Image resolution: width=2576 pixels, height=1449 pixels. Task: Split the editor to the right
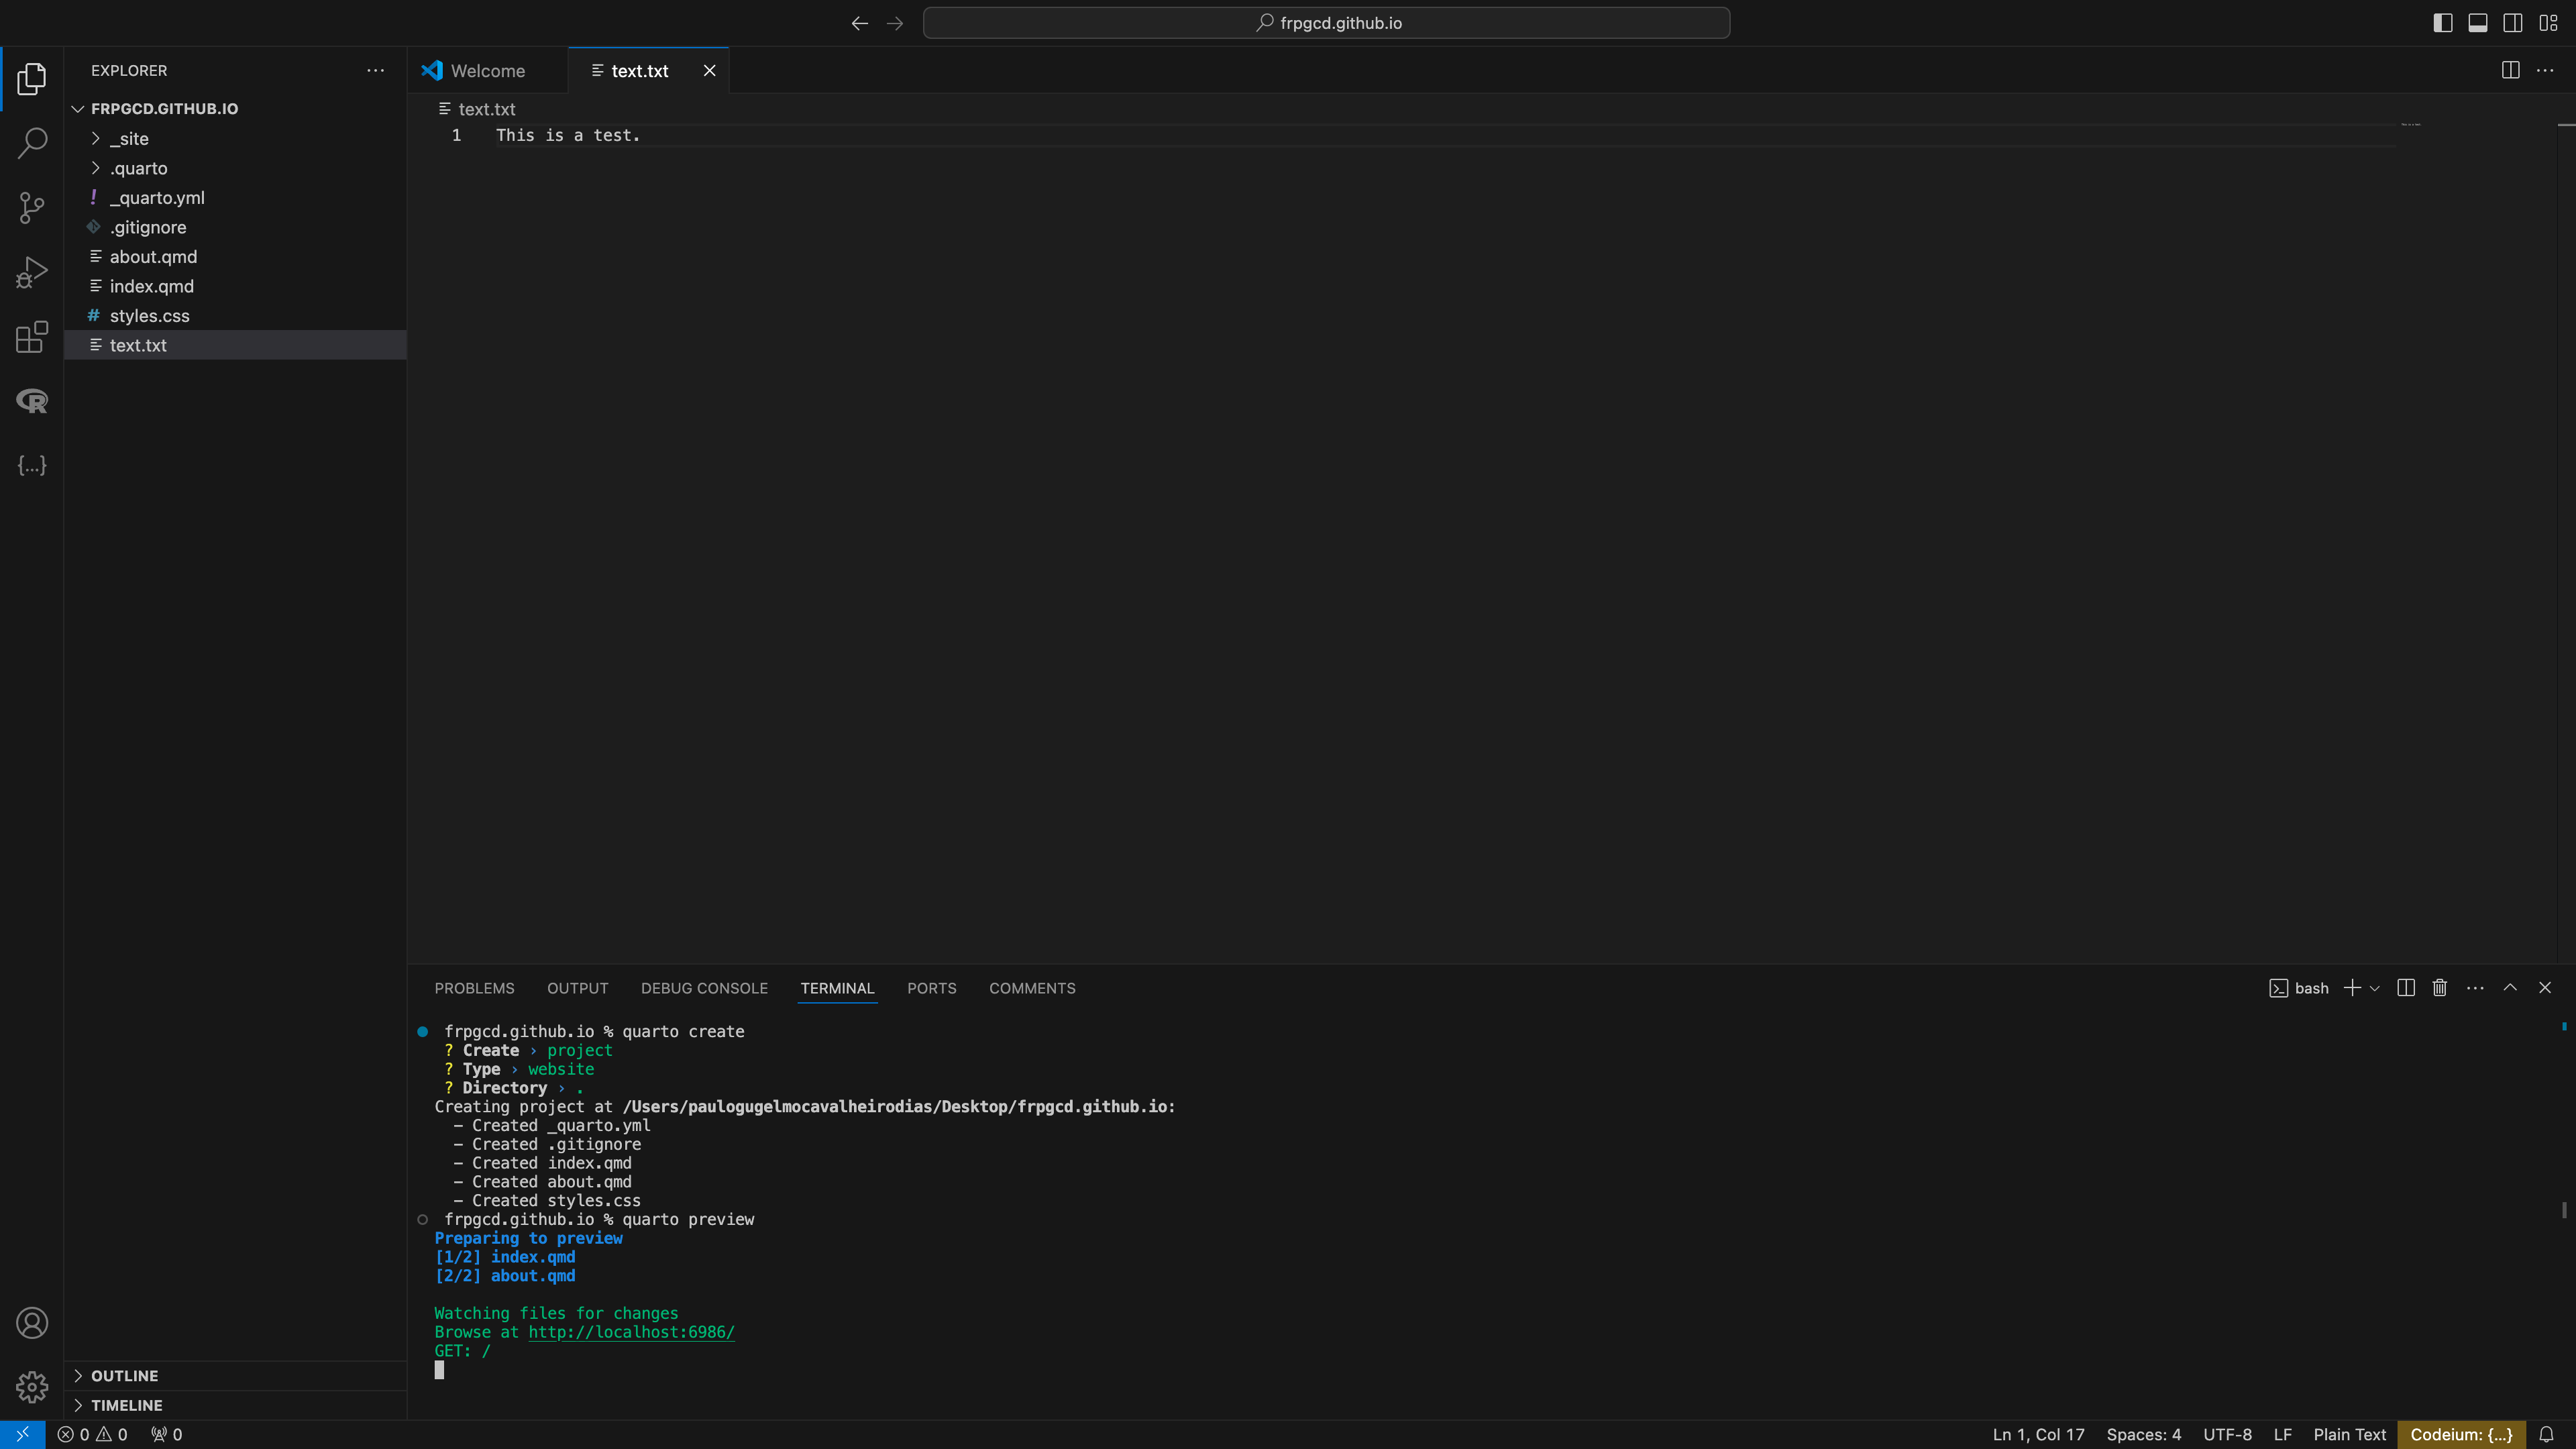[x=2510, y=70]
